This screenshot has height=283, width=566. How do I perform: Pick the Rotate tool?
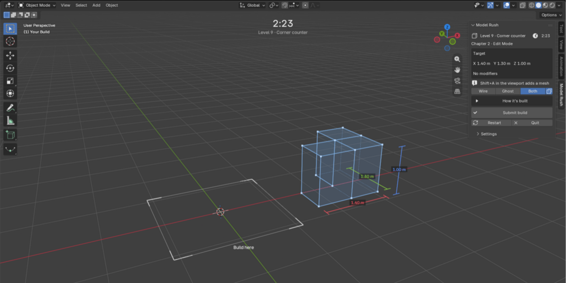point(10,68)
